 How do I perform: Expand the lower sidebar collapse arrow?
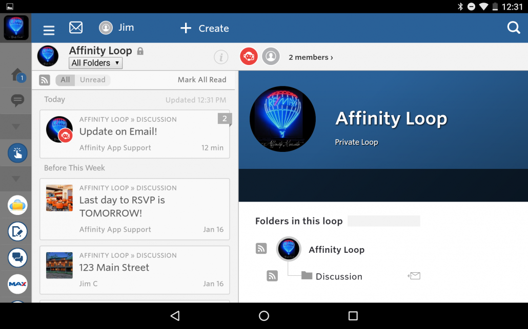coord(16,179)
